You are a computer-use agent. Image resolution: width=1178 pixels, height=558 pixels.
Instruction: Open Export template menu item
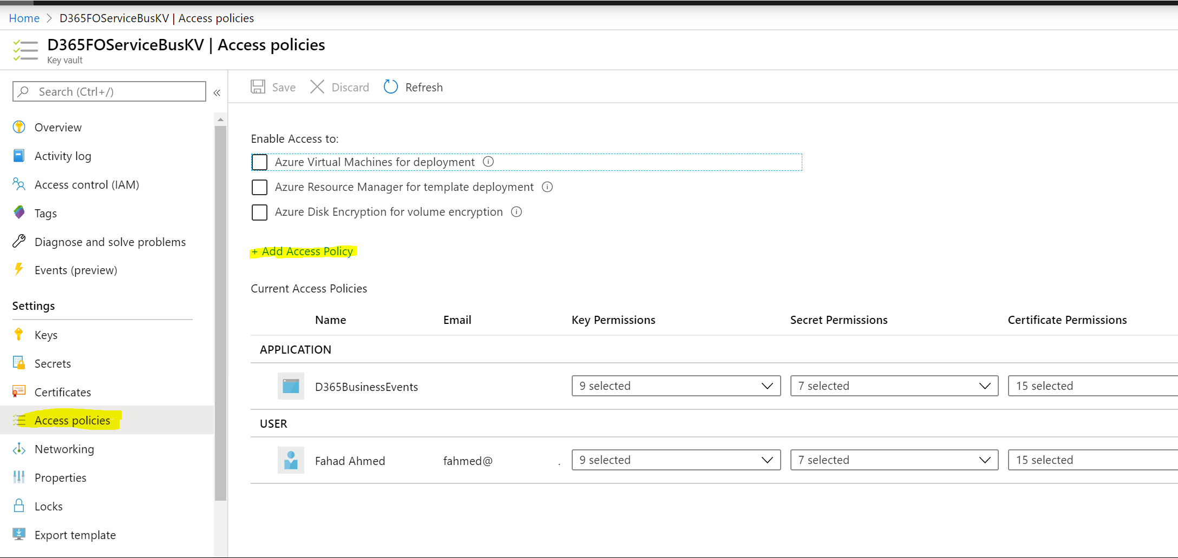[x=107, y=535]
